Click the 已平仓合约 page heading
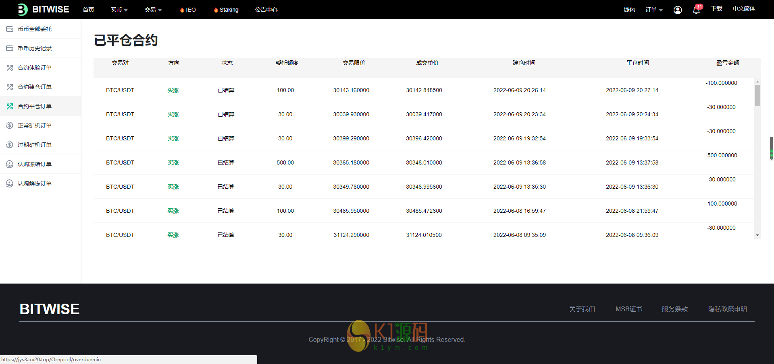This screenshot has width=774, height=364. point(126,40)
